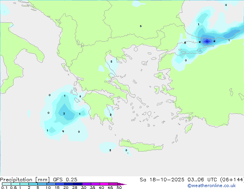
Task: Click the "0" value over Bulgaria
Action: (x=141, y=26)
